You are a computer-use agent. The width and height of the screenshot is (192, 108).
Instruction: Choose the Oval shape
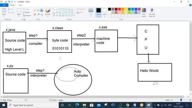[60, 9]
